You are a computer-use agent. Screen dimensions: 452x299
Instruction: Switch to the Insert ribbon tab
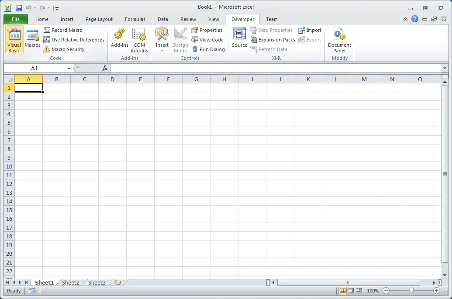(x=67, y=19)
